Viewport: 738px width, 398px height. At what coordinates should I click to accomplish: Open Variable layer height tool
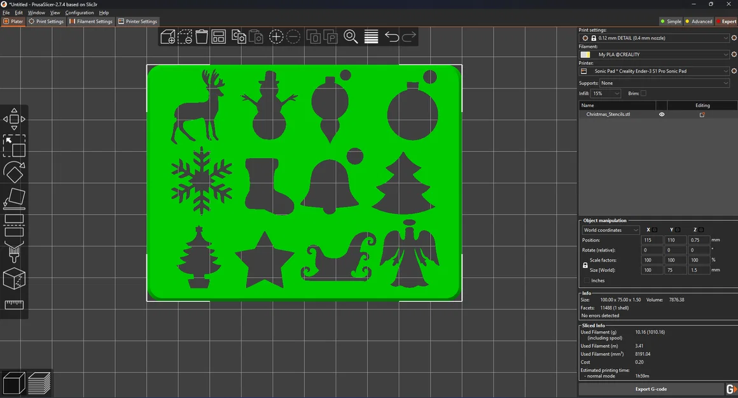(372, 37)
